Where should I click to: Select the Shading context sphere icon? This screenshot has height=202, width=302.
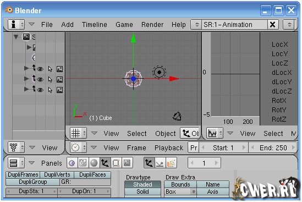coord(94,163)
